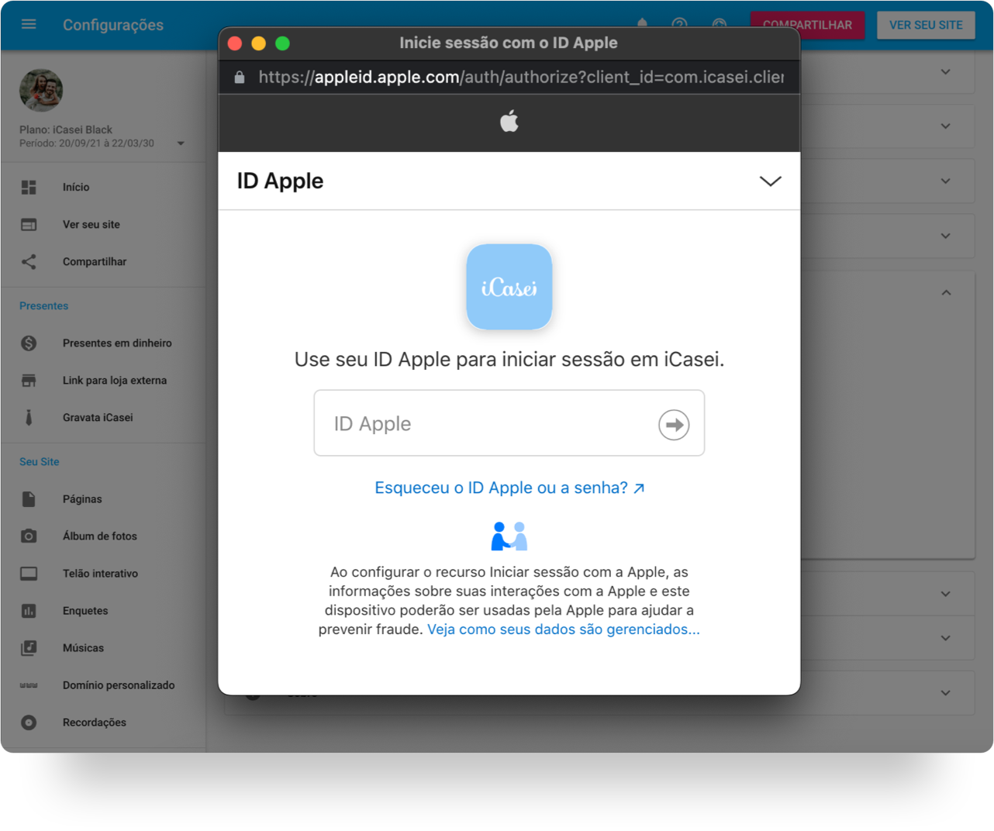Expand the third settings section chevron

point(946,181)
